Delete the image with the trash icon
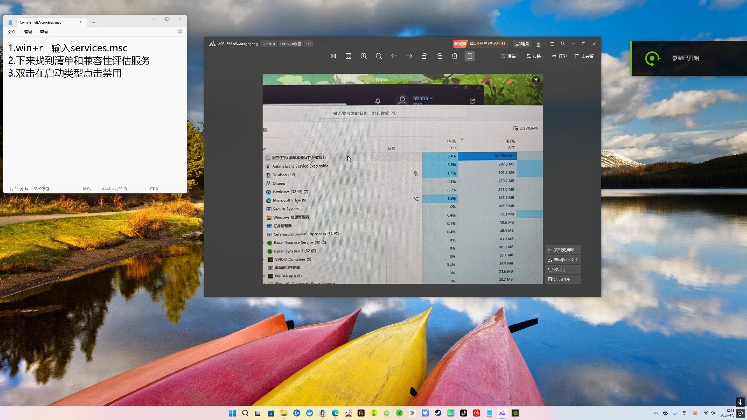This screenshot has width=747, height=420. point(454,56)
